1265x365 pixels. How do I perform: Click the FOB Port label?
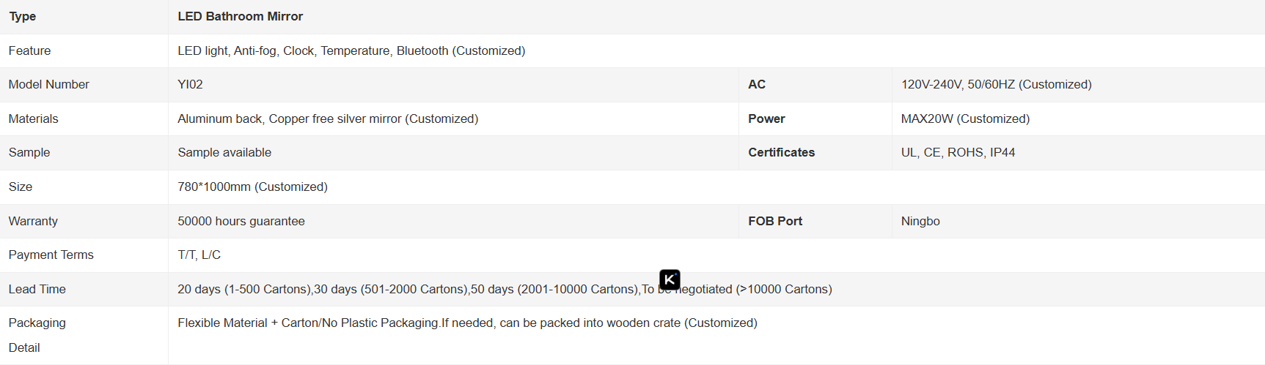click(775, 221)
